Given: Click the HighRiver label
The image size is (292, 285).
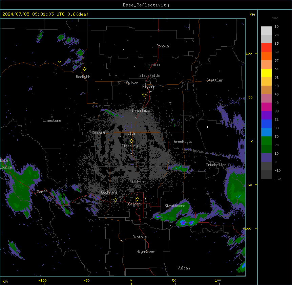Looking at the screenshot, I should point(146,251).
